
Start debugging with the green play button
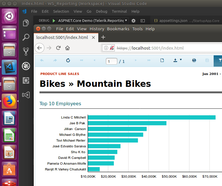pos(54,21)
